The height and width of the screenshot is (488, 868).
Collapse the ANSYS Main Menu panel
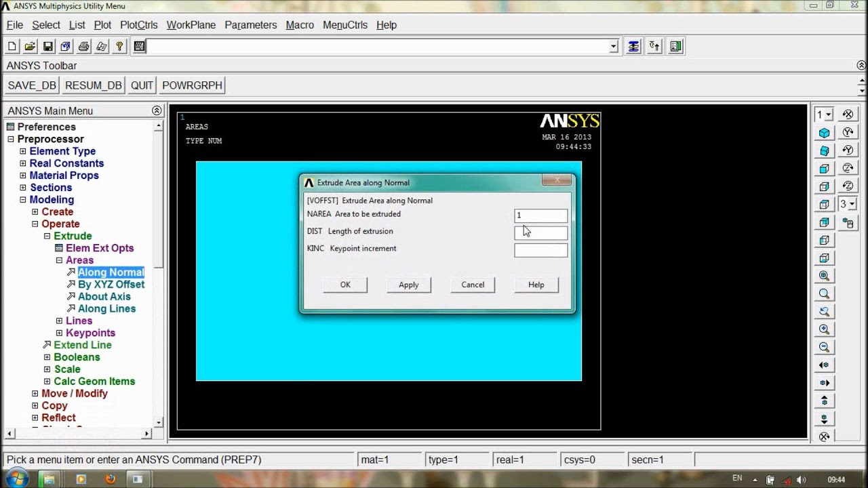coord(157,110)
